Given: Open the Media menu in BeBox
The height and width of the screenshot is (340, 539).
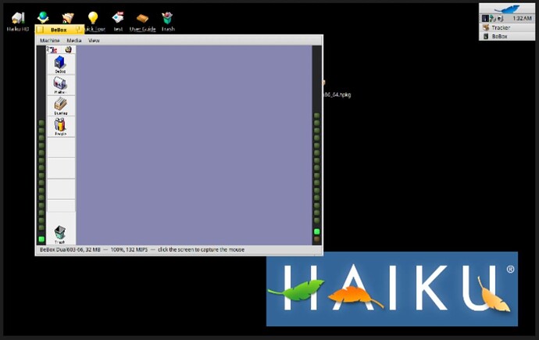Looking at the screenshot, I should coord(74,41).
